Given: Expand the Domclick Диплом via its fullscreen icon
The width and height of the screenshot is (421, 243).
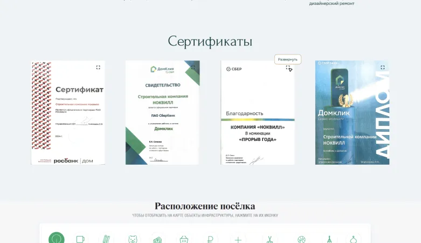Looking at the screenshot, I should pyautogui.click(x=383, y=67).
